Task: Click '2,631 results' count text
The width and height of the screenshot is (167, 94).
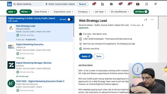Action: (x=13, y=21)
